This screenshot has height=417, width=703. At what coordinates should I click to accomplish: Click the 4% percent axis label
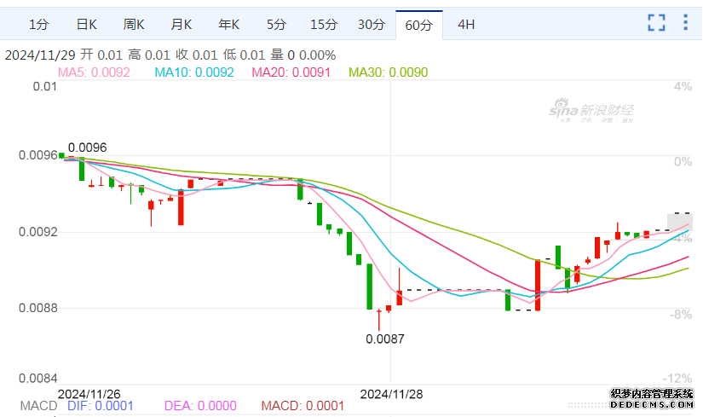[683, 87]
